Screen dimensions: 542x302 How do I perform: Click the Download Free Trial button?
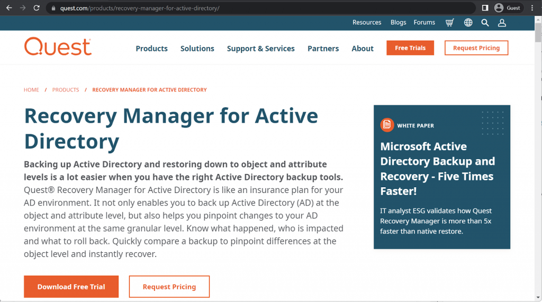click(71, 287)
